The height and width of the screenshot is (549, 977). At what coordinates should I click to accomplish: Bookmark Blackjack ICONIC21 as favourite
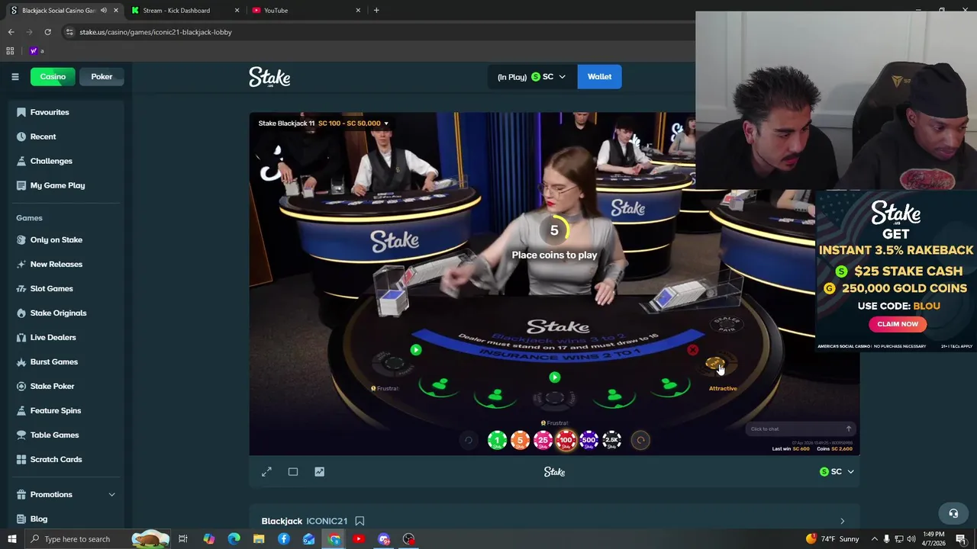pyautogui.click(x=360, y=521)
